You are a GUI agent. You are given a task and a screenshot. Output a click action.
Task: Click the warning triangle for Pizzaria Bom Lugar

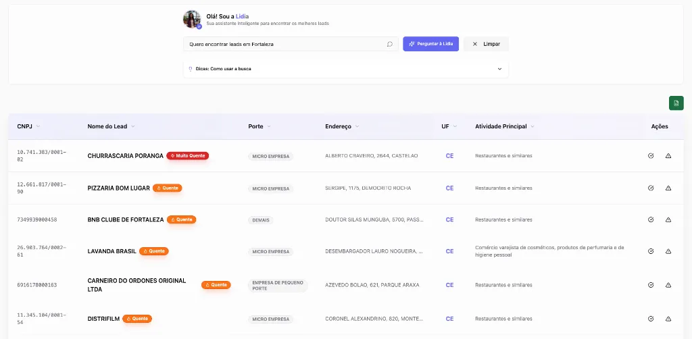668,188
